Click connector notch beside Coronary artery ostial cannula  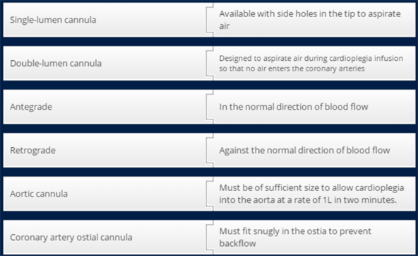tap(210, 238)
